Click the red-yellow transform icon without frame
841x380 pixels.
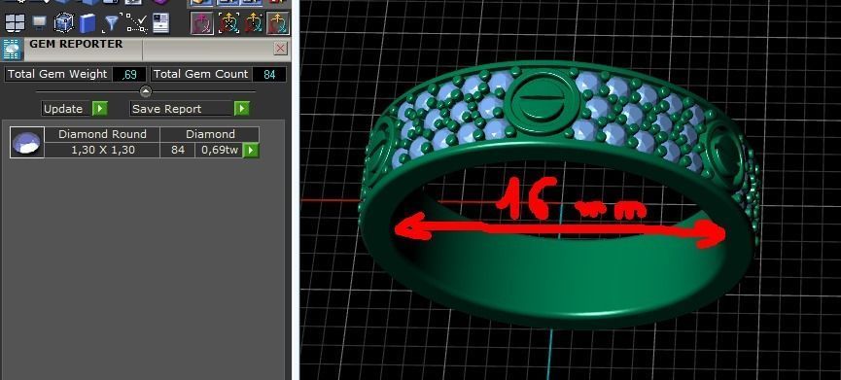click(x=253, y=23)
